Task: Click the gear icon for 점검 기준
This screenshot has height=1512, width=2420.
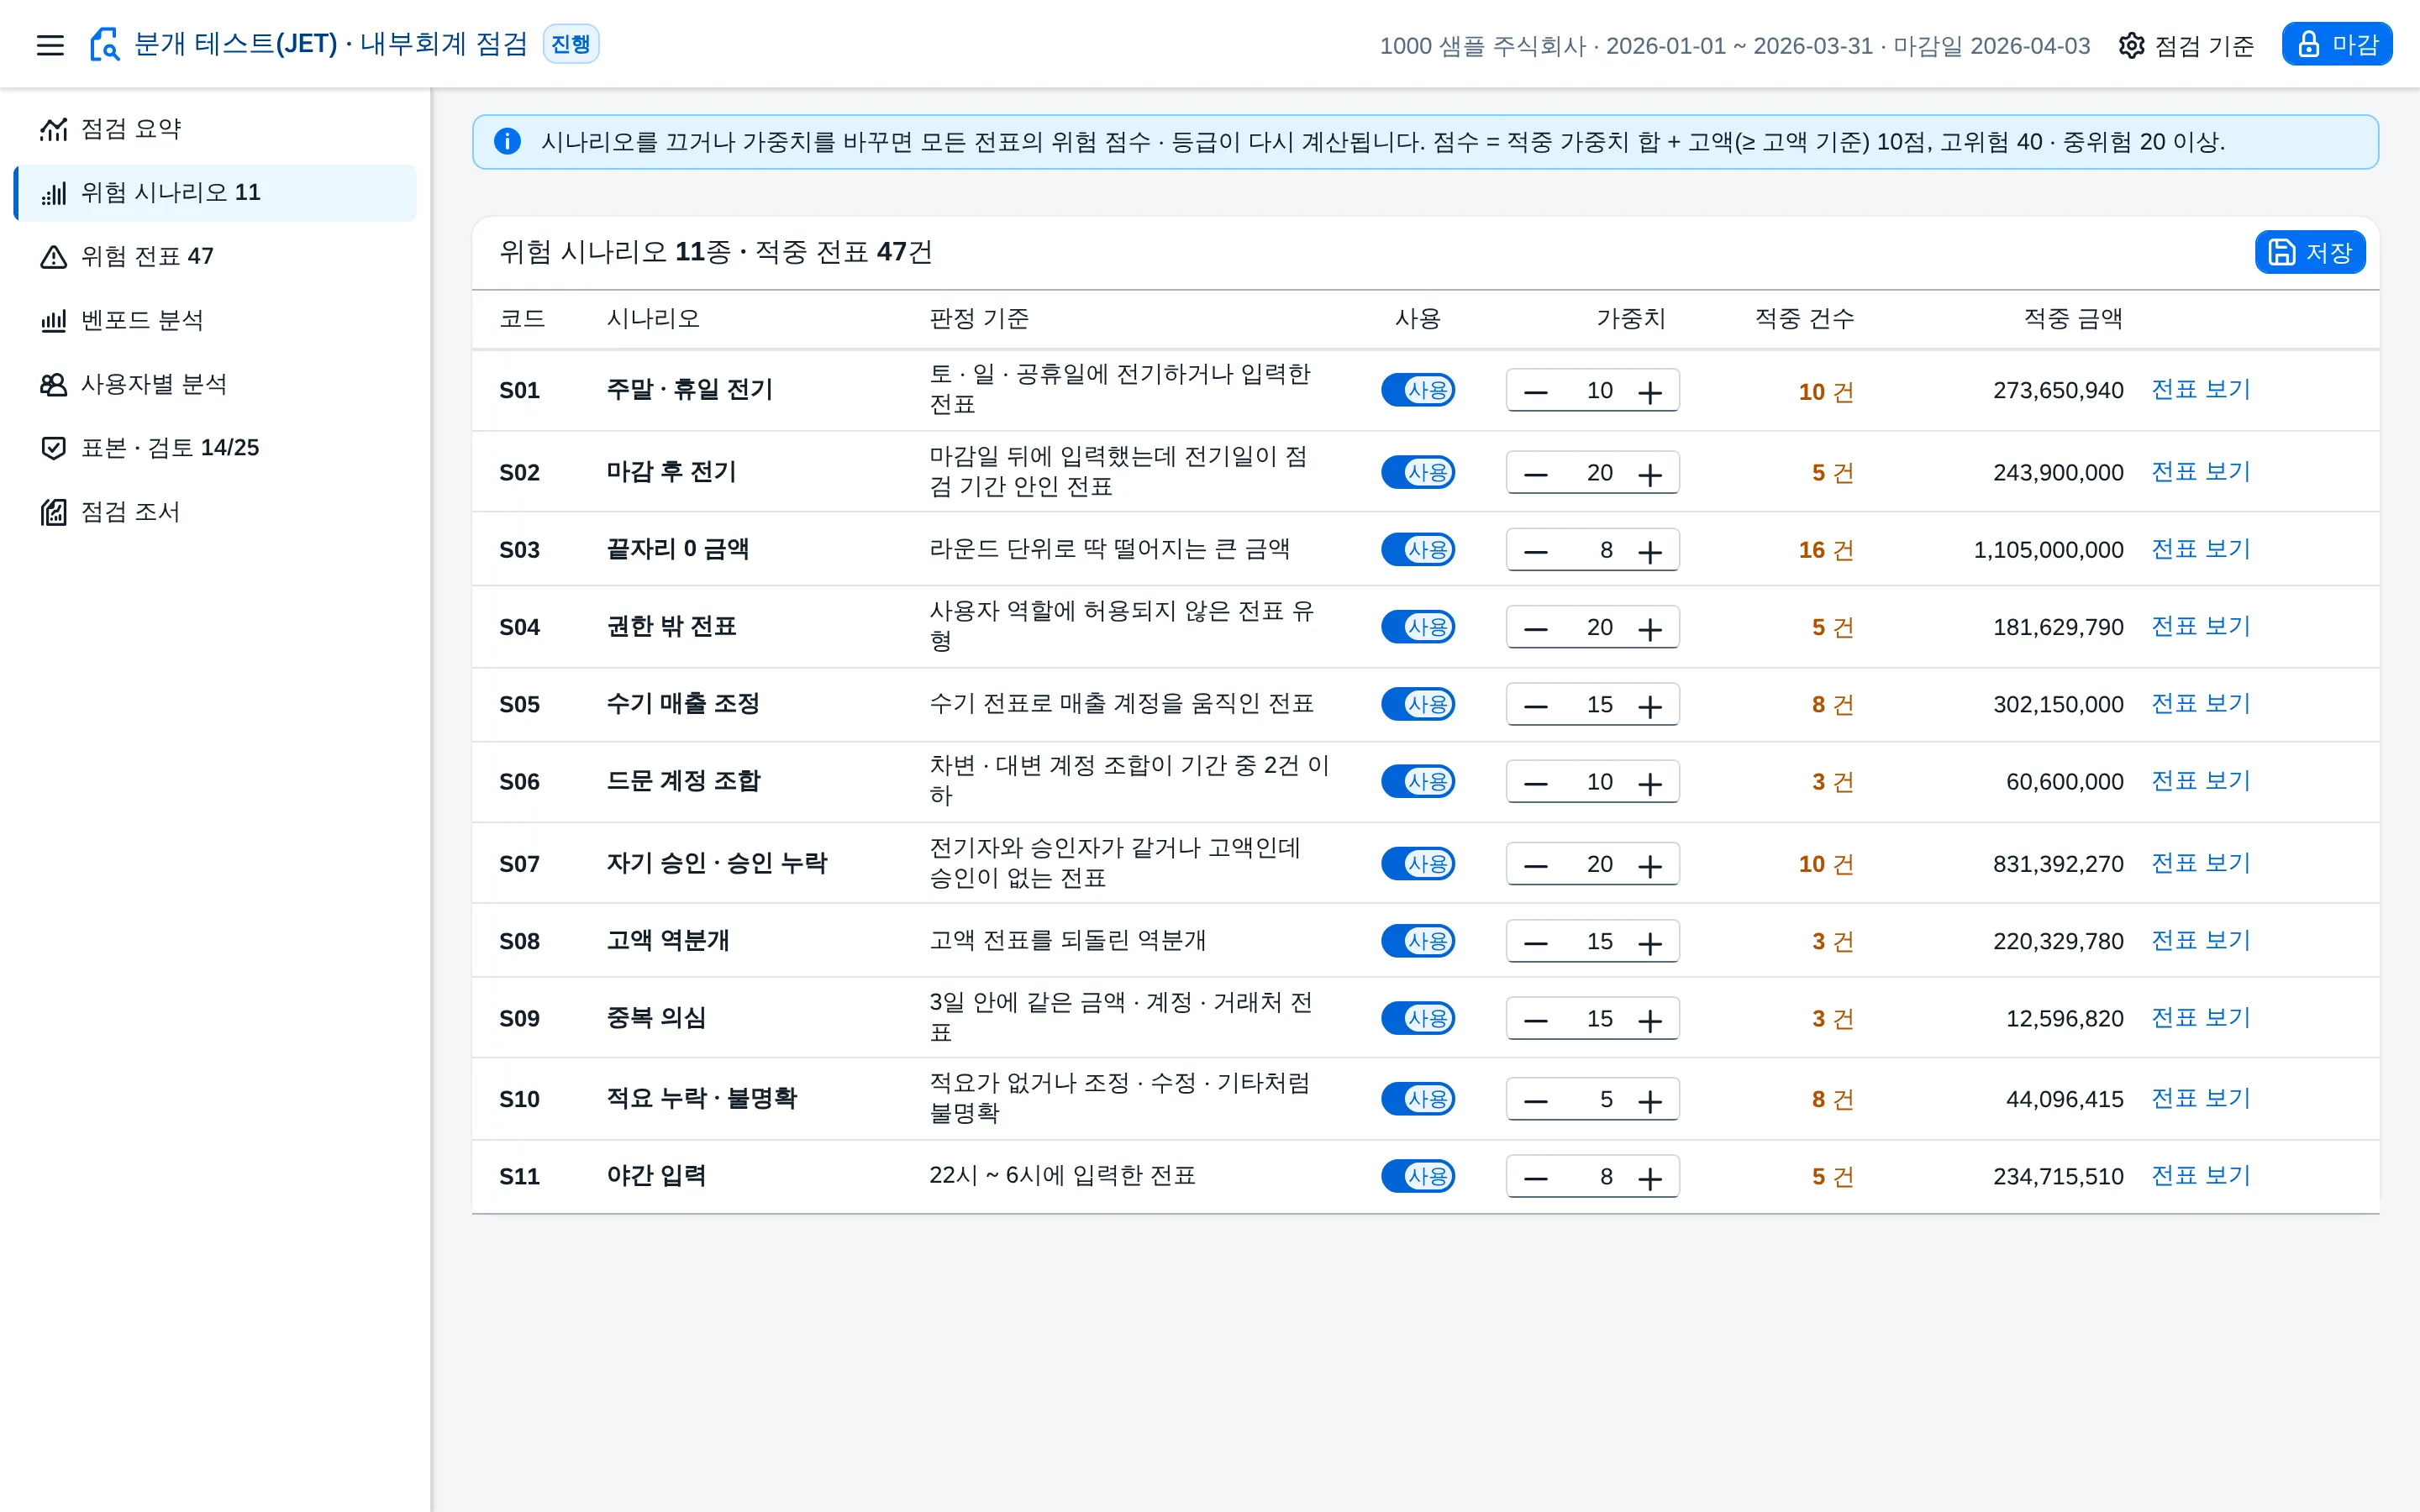Action: [2131, 46]
